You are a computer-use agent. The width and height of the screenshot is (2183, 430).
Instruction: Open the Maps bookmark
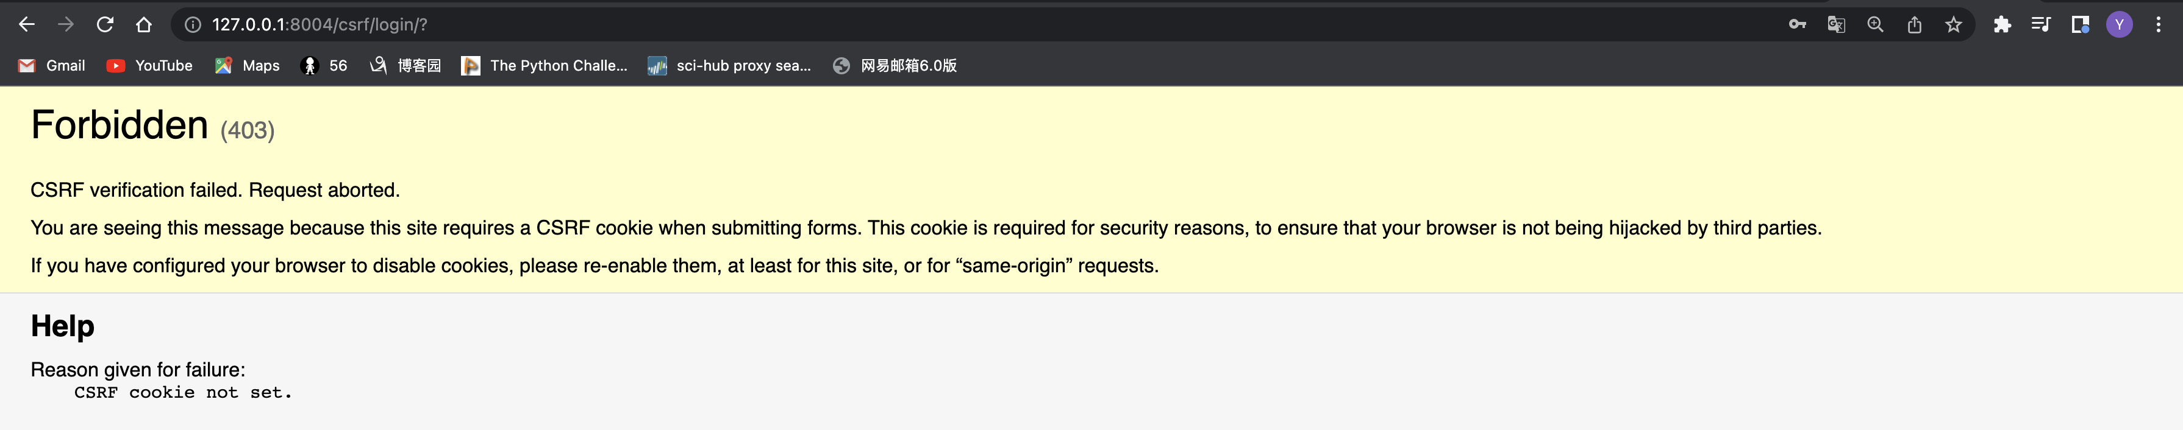pos(248,65)
